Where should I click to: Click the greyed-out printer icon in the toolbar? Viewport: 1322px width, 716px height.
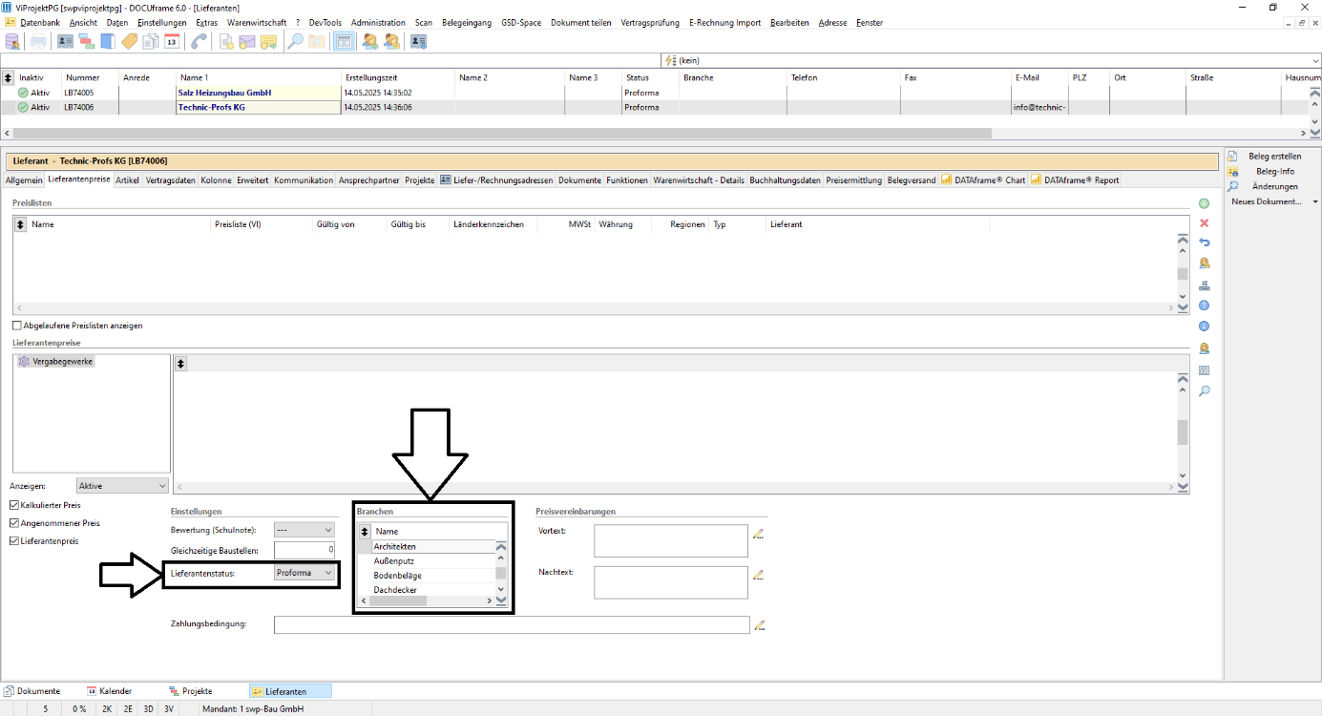(x=38, y=41)
